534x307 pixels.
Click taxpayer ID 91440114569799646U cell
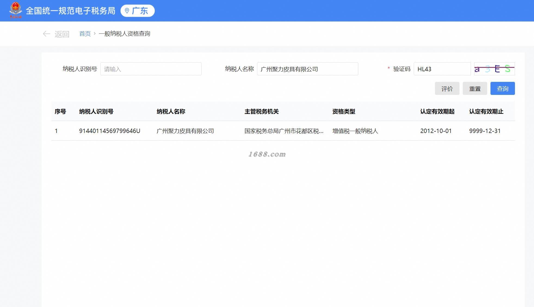[110, 131]
